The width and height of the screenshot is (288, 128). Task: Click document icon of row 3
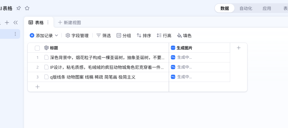46,77
